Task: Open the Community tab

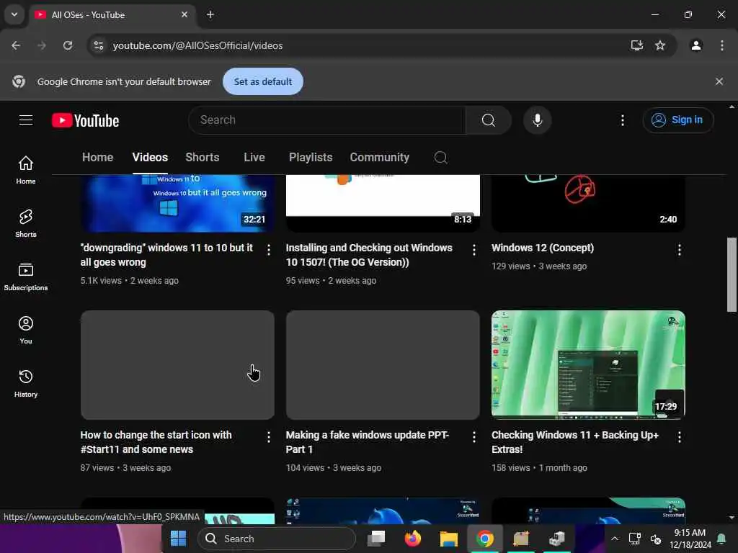Action: point(379,157)
